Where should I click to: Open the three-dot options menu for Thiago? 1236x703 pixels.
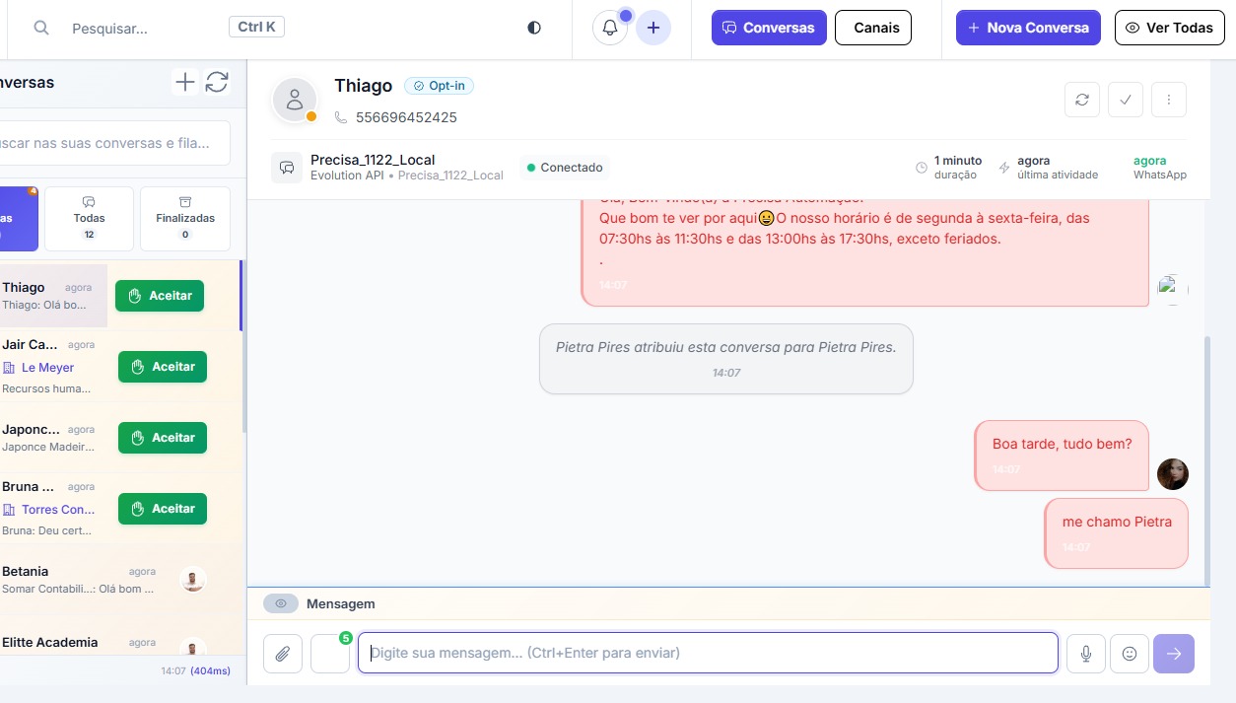tap(1168, 100)
